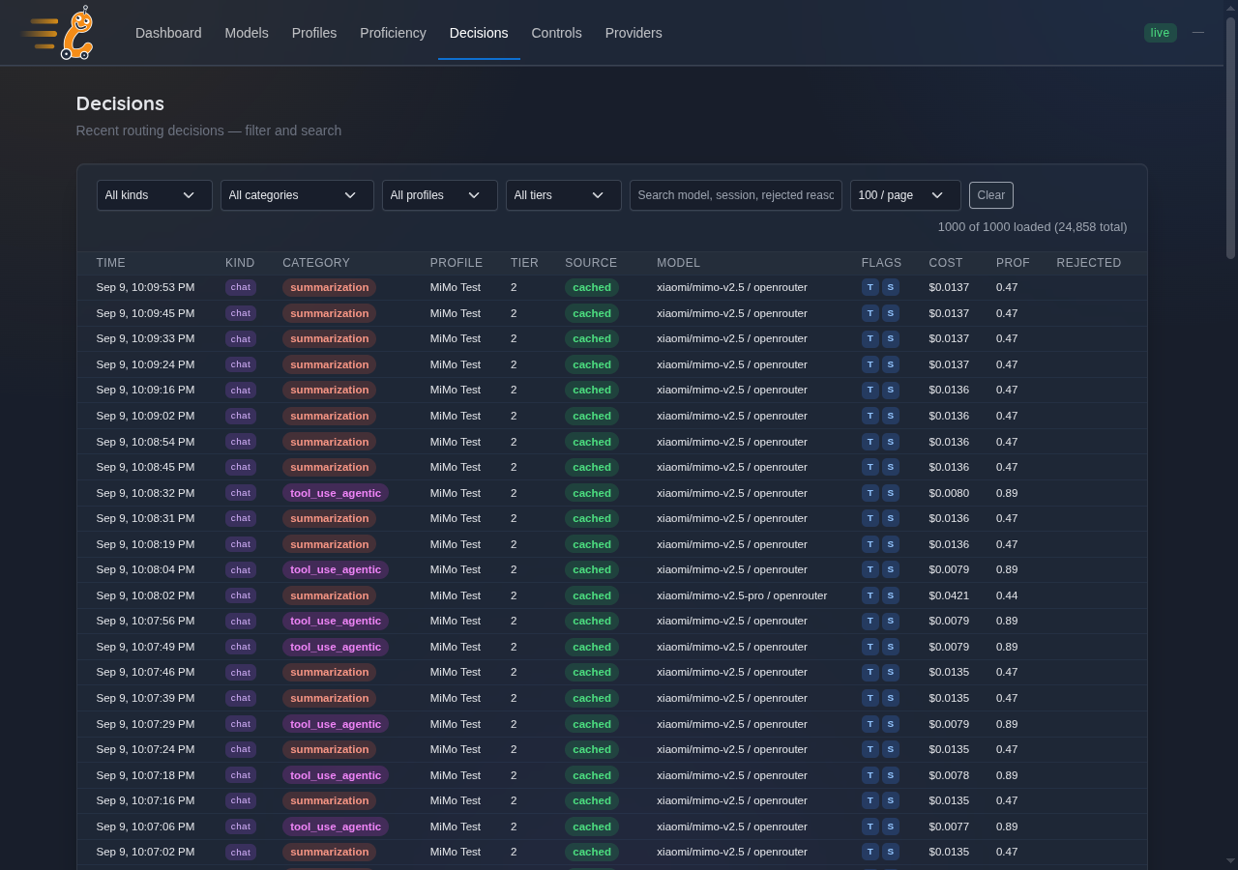
Task: Click the T flag in 10:09:45 PM row
Action: coord(870,313)
